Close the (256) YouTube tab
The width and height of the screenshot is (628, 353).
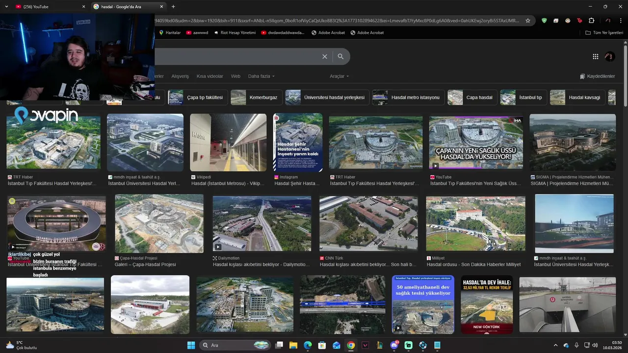click(x=83, y=6)
